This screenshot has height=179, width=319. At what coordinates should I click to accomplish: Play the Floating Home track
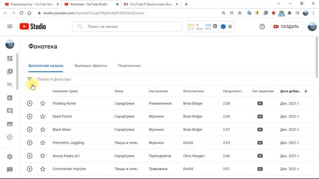point(29,103)
